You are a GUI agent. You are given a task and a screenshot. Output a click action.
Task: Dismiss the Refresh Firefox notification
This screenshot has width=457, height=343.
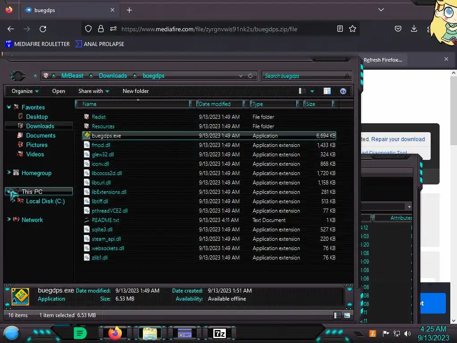coord(446,59)
